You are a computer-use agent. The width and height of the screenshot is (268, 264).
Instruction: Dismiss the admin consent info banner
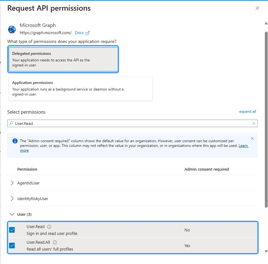pyautogui.click(x=252, y=138)
